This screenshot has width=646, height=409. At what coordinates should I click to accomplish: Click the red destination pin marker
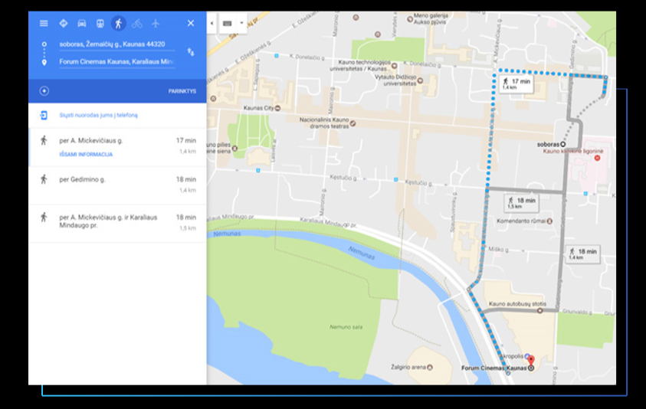(531, 361)
